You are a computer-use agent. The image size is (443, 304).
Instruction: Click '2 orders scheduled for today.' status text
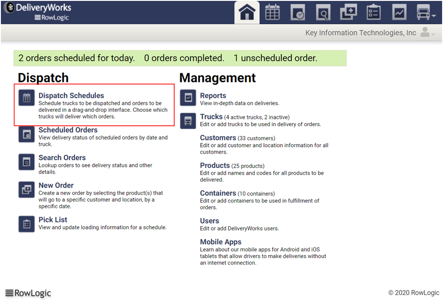76,58
